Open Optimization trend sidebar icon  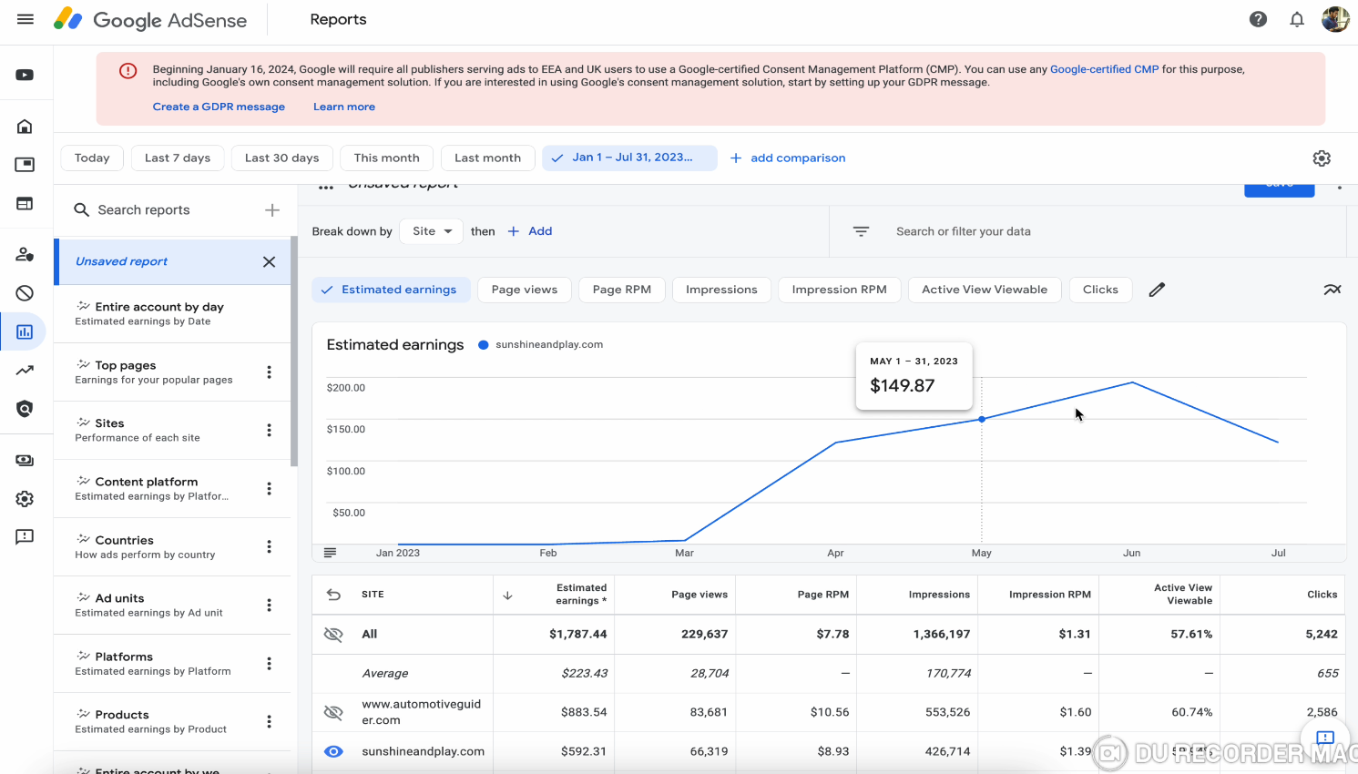[25, 371]
